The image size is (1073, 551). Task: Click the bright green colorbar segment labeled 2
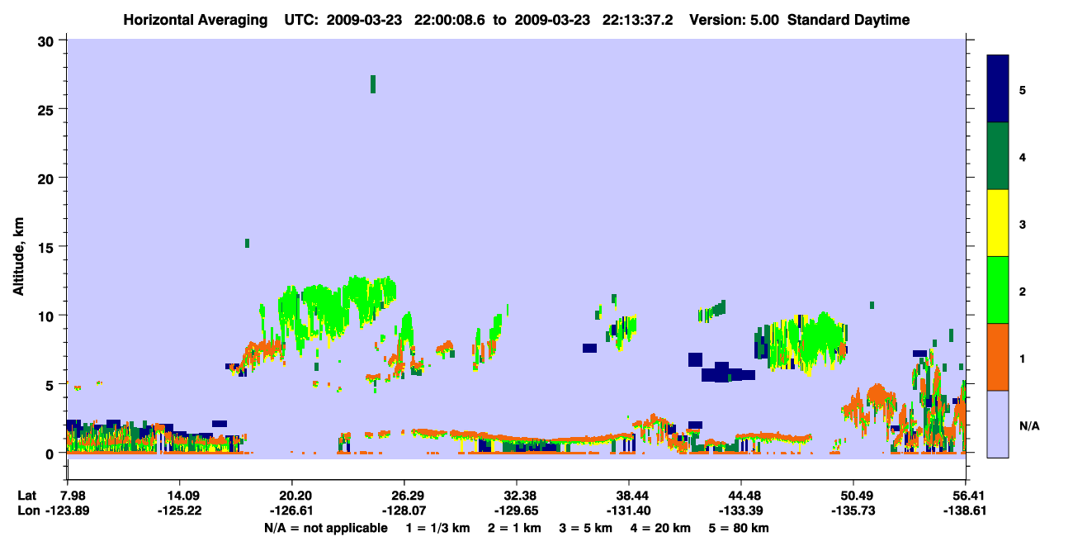coord(998,290)
